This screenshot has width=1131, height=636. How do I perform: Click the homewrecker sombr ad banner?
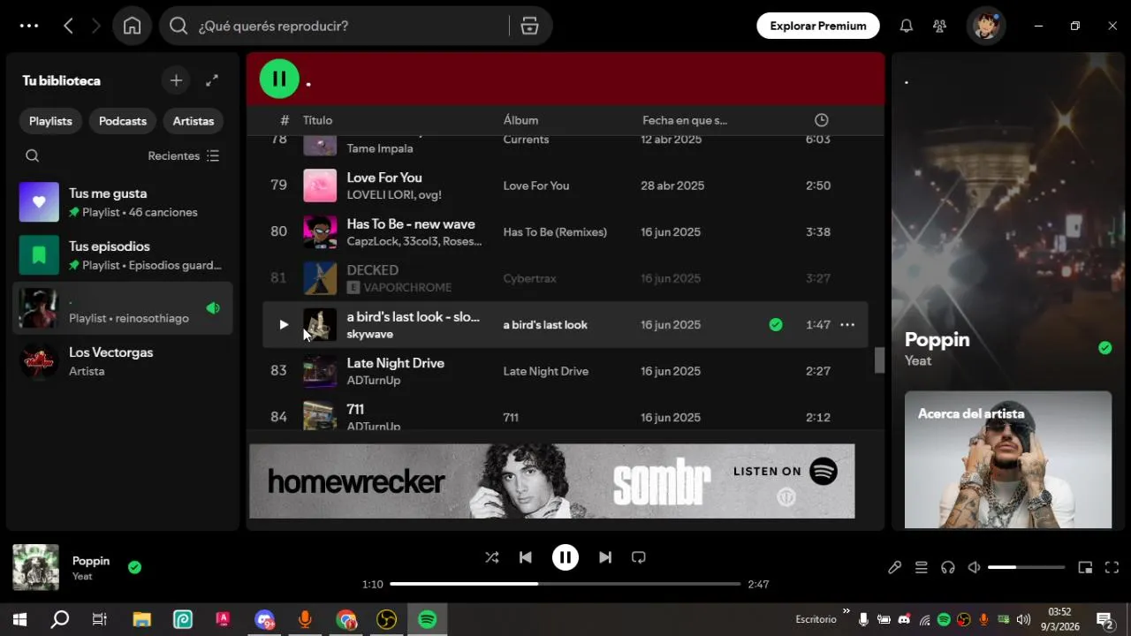coord(552,481)
